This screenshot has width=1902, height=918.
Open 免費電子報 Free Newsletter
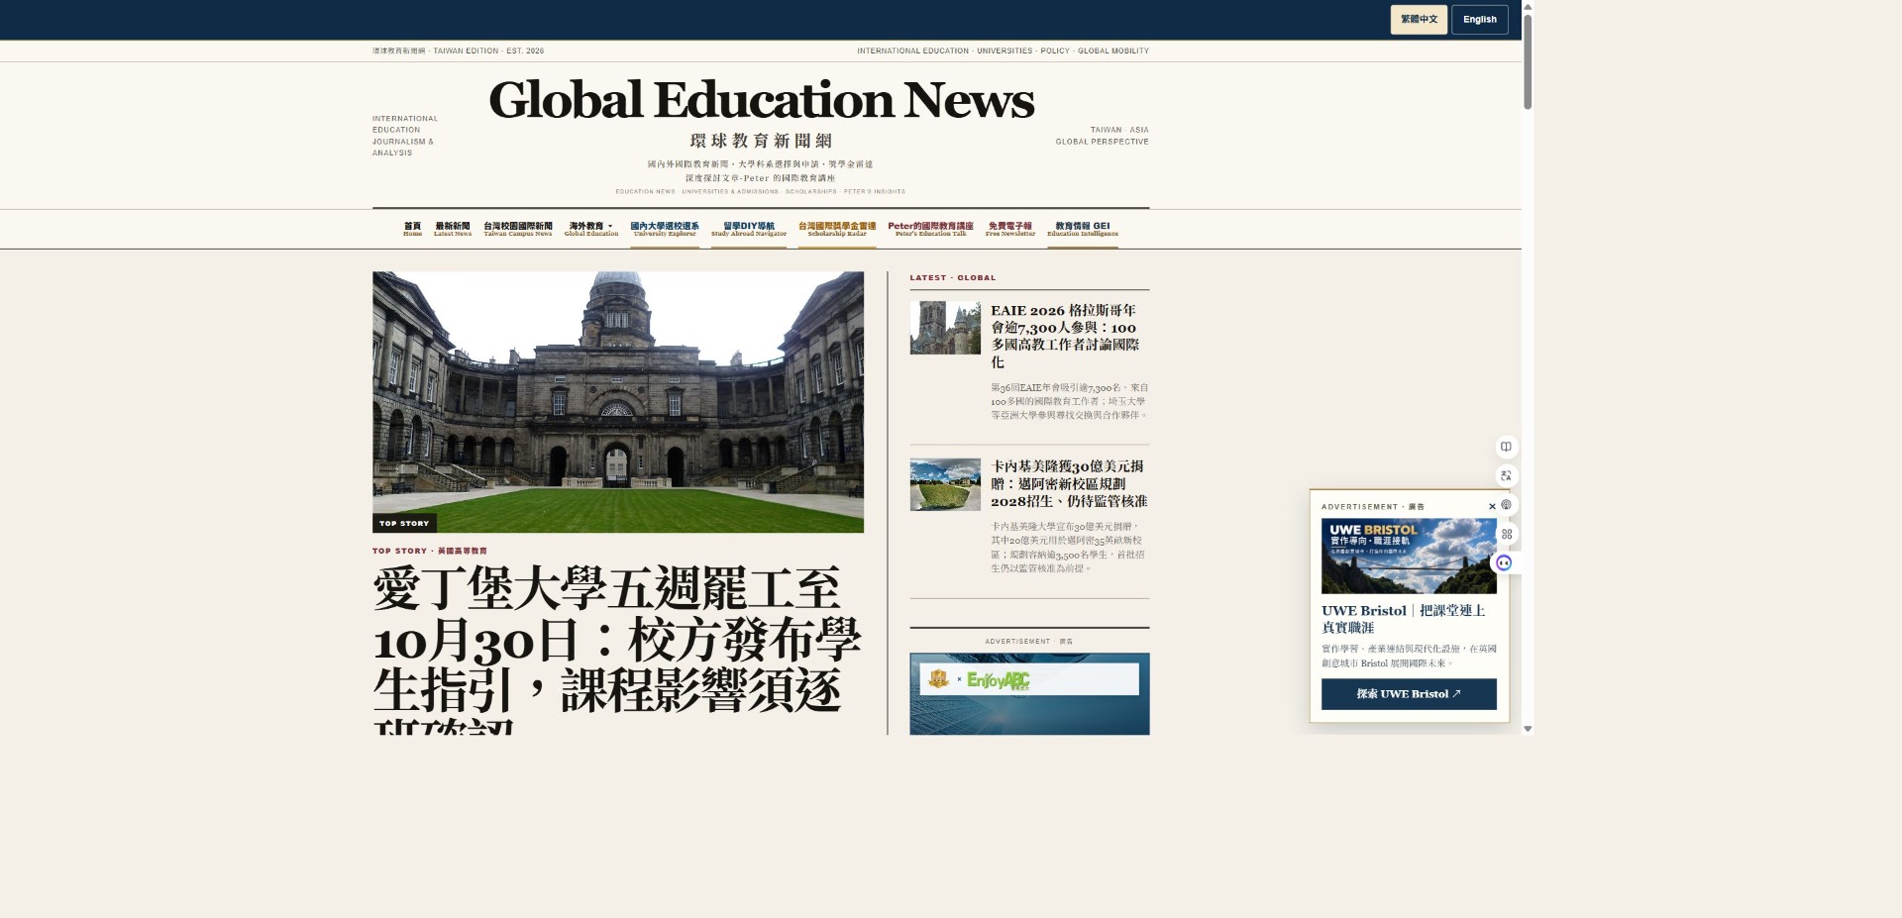point(1010,229)
